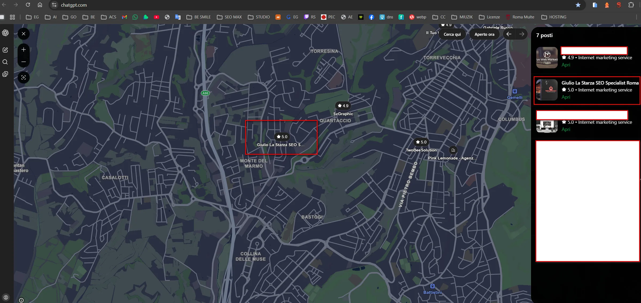641x303 pixels.
Task: Open site information icon beside chatgpt.com
Action: 54,5
